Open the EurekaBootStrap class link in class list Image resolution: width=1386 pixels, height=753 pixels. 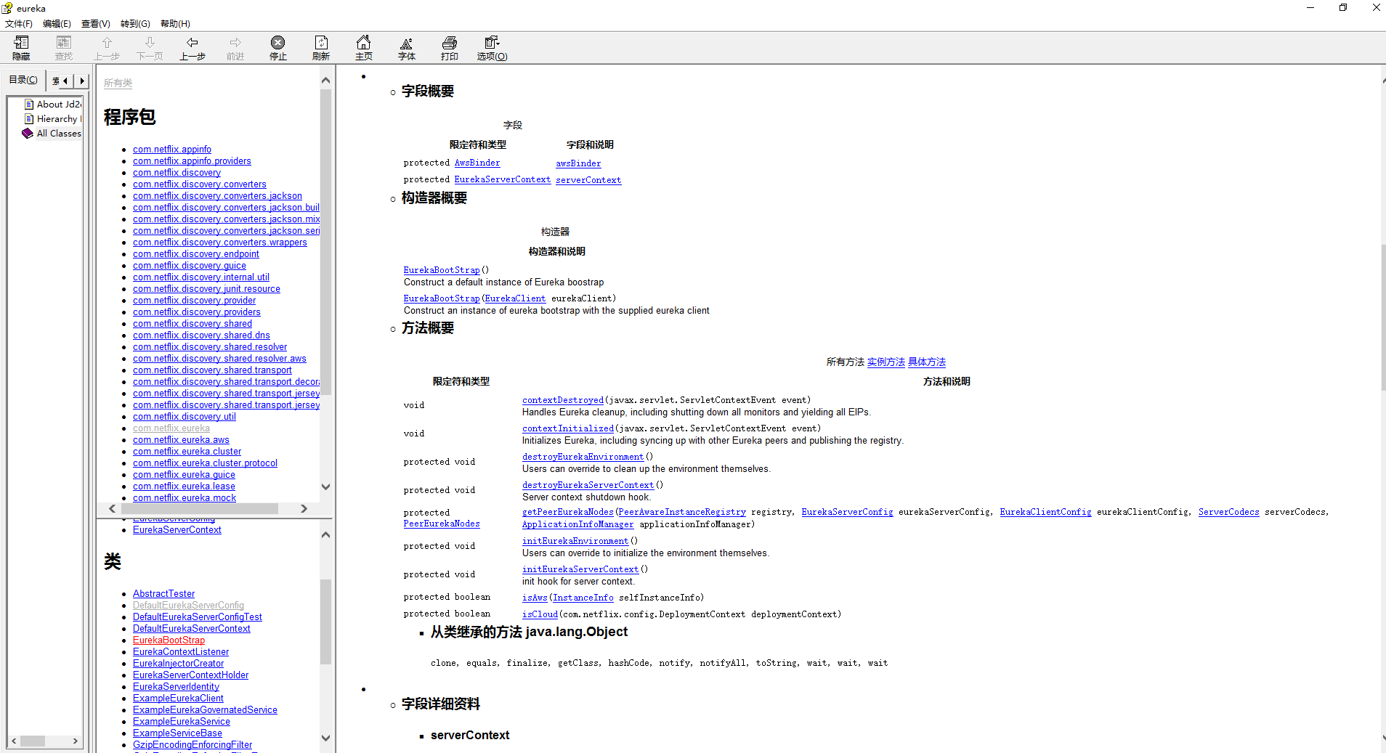(169, 640)
